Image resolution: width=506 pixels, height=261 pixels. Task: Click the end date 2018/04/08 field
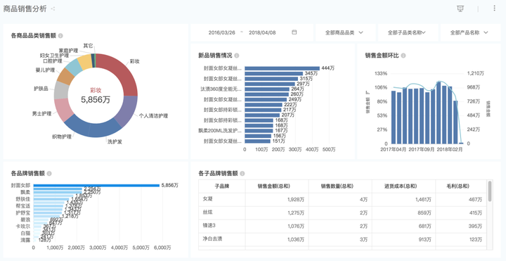coord(262,32)
